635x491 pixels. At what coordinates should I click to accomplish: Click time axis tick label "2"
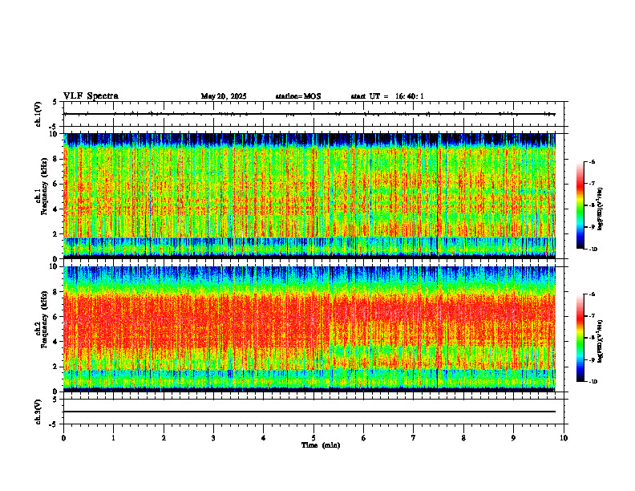164,438
